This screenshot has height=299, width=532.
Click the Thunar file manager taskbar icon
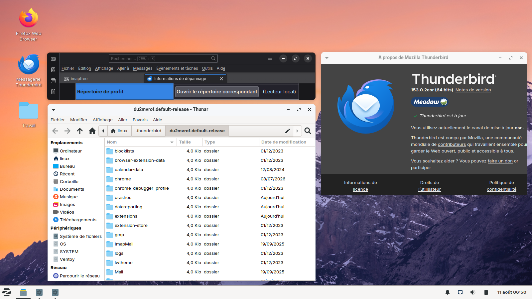(x=23, y=292)
